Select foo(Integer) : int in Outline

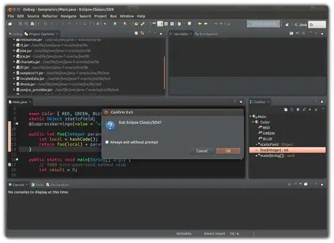click(288, 150)
